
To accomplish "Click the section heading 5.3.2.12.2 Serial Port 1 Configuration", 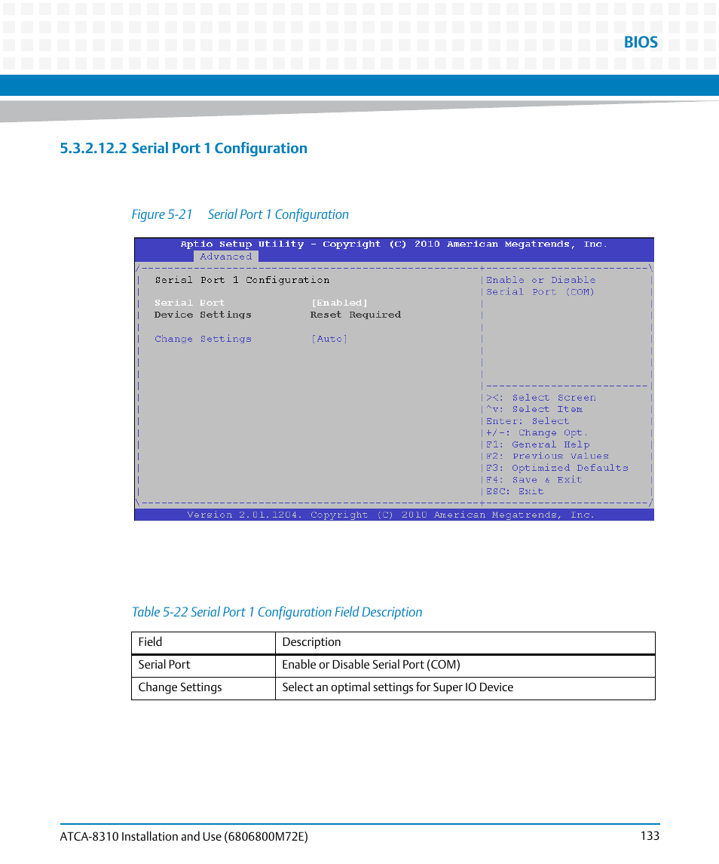I will click(x=183, y=148).
